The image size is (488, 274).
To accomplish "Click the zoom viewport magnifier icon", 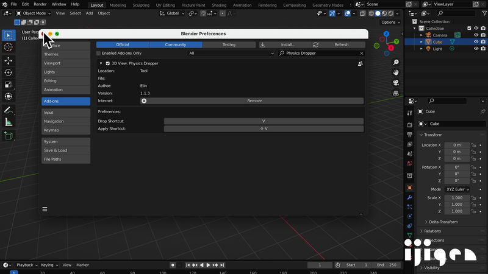I will pyautogui.click(x=396, y=63).
